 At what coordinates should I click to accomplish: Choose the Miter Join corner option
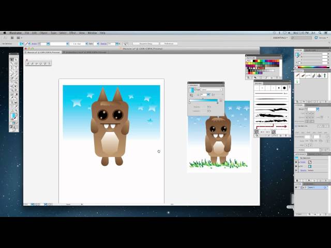pyautogui.click(x=307, y=117)
